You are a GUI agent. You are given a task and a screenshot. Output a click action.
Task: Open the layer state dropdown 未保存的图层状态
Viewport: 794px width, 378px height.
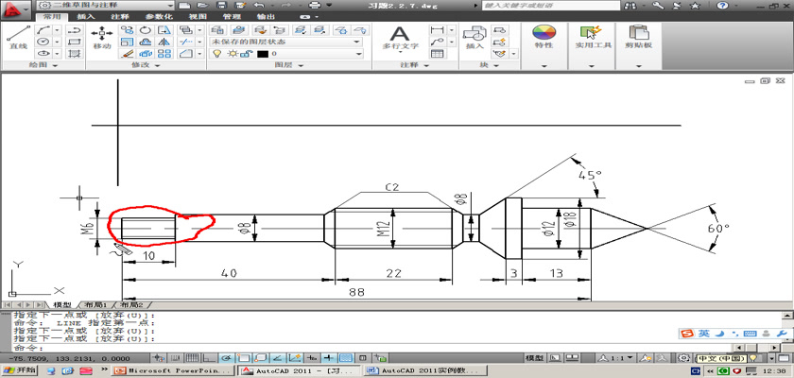286,42
